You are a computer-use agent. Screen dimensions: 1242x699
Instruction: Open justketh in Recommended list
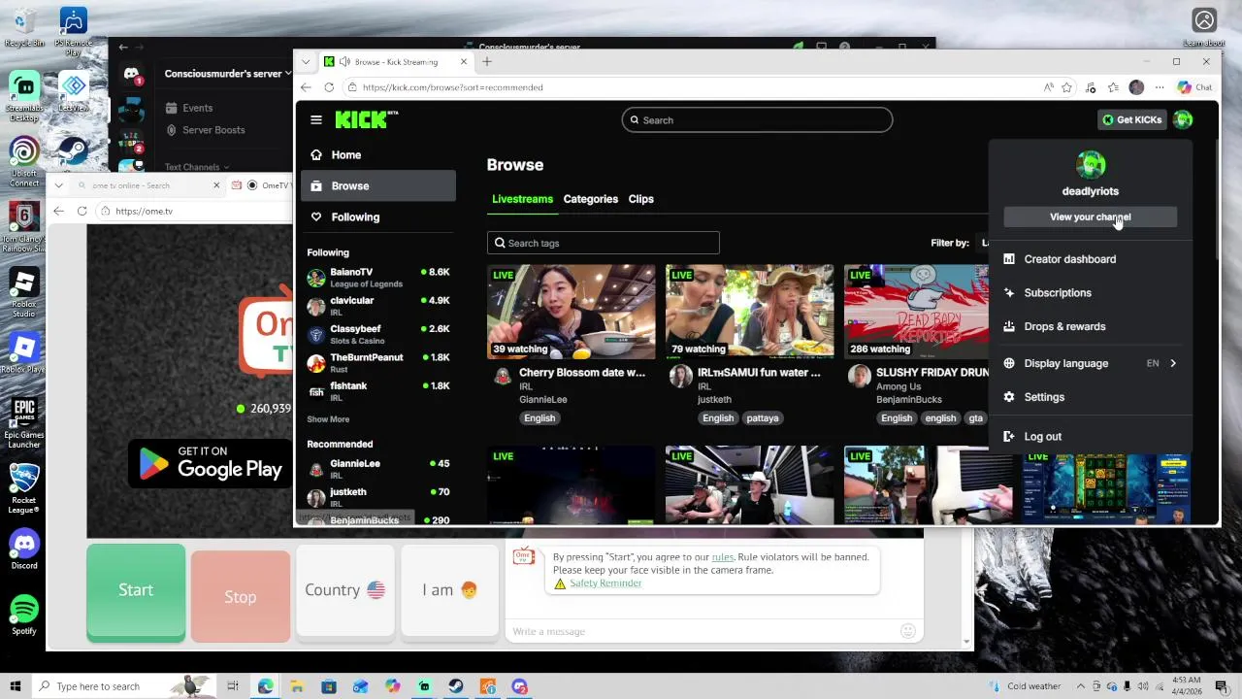coord(378,497)
